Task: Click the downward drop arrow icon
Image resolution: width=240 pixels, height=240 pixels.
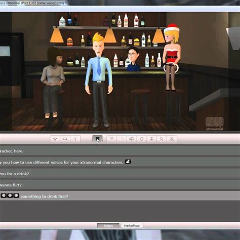Action: click(x=151, y=139)
